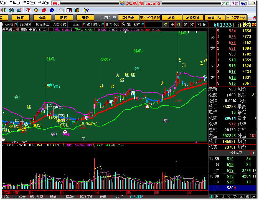The height and width of the screenshot is (200, 259).
Task: Click the 601333 stock code title
Action: 223,25
